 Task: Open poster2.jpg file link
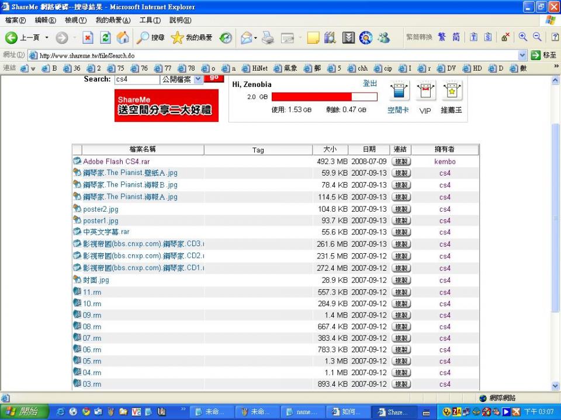(x=101, y=209)
